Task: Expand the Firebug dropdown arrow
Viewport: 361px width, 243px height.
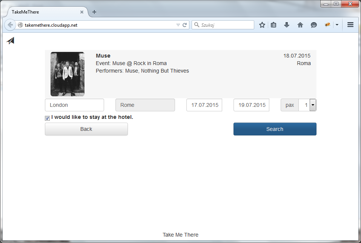Action: click(x=337, y=25)
